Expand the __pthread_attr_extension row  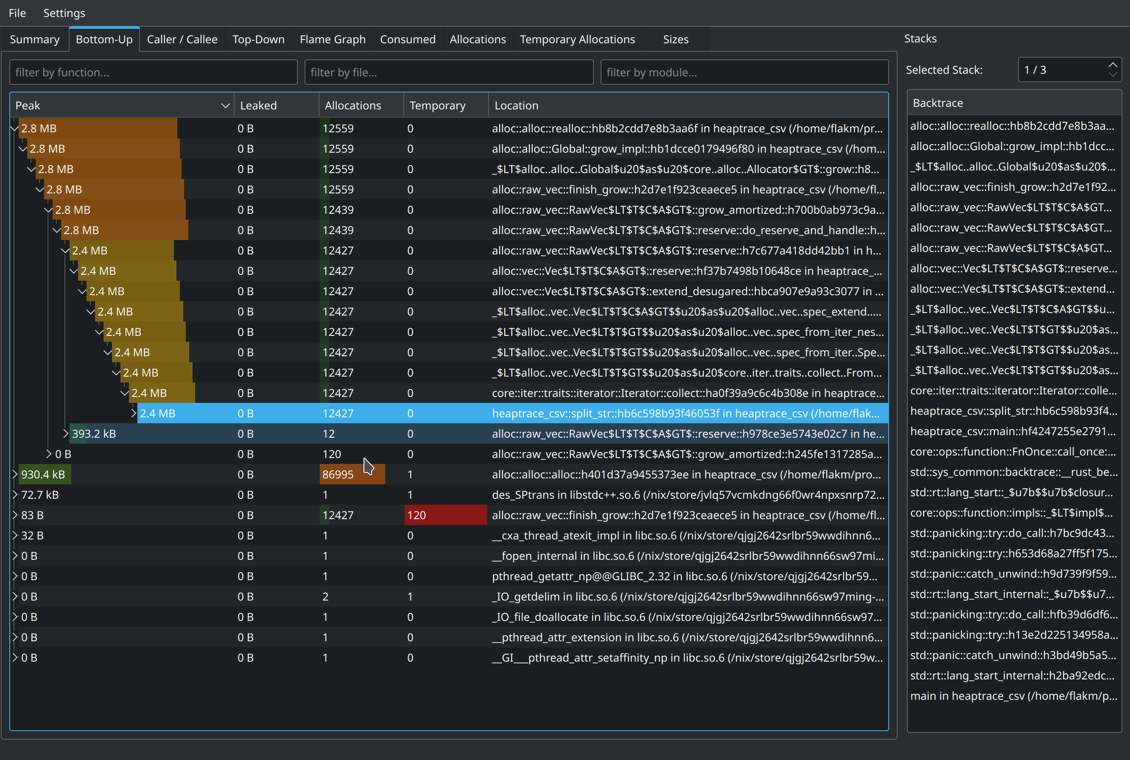(14, 637)
